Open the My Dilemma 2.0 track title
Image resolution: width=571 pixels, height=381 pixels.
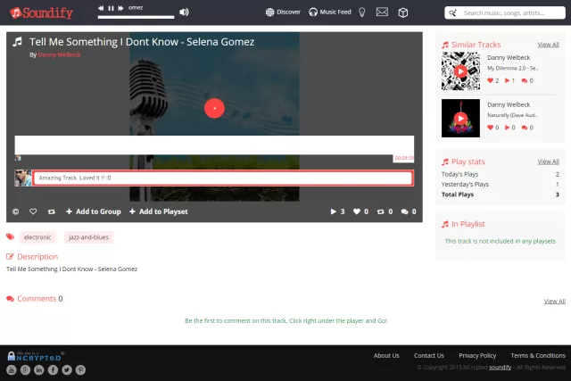(512, 68)
